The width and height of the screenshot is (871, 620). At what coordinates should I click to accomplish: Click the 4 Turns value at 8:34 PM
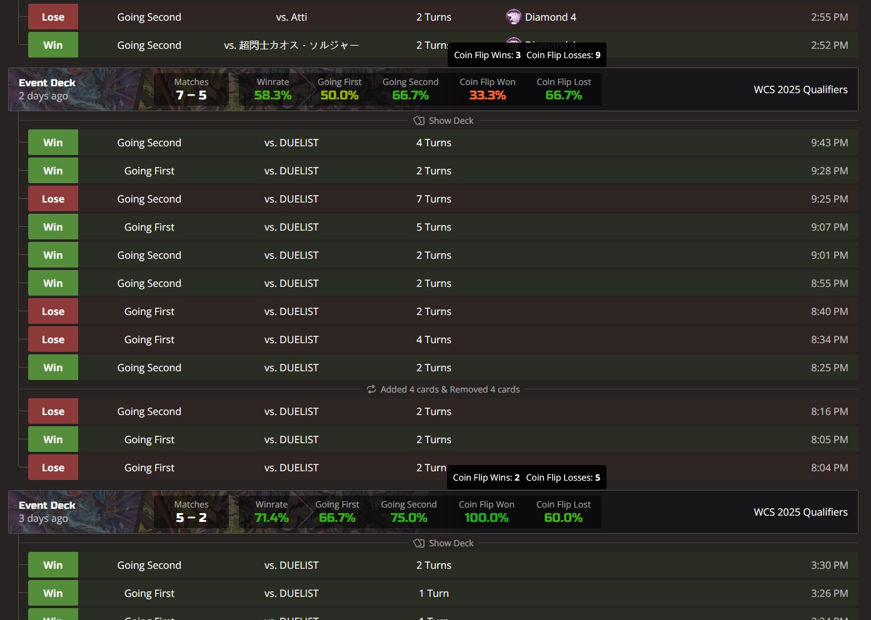(x=434, y=339)
